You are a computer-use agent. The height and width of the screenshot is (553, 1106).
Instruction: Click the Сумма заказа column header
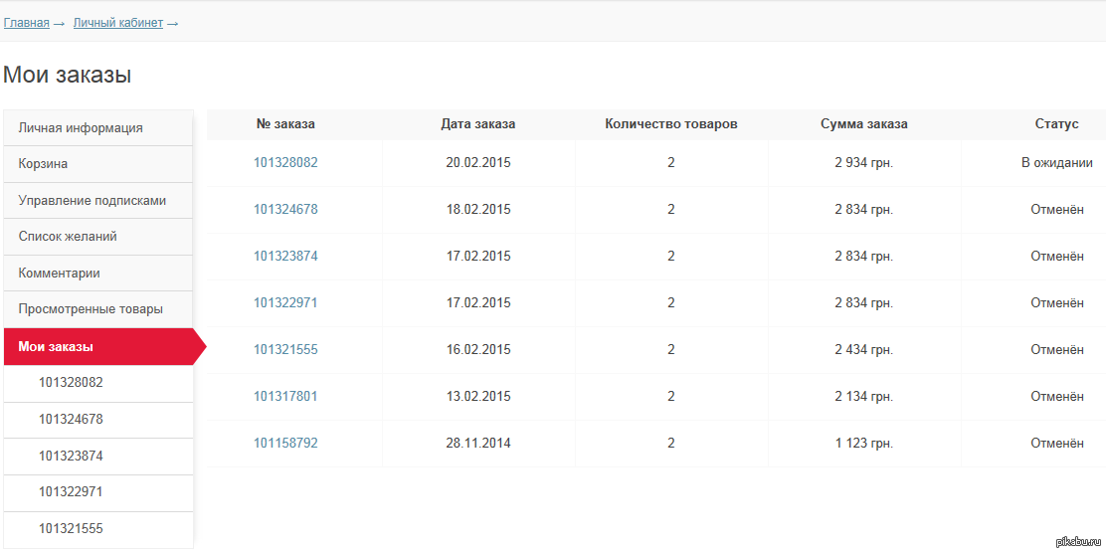tap(864, 124)
